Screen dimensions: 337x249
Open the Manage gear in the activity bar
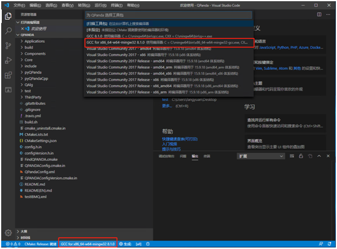pos(8,233)
